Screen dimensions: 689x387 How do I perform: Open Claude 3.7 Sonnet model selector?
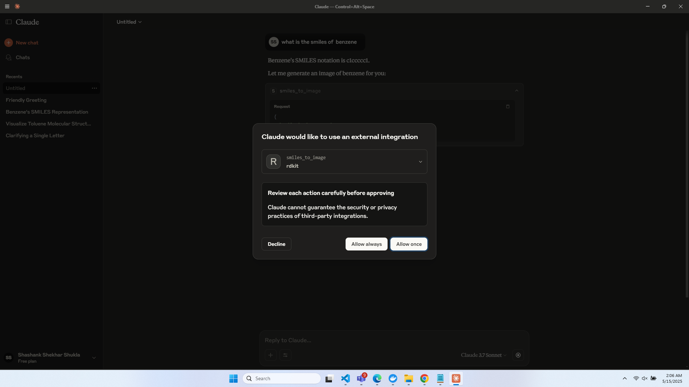pyautogui.click(x=483, y=355)
